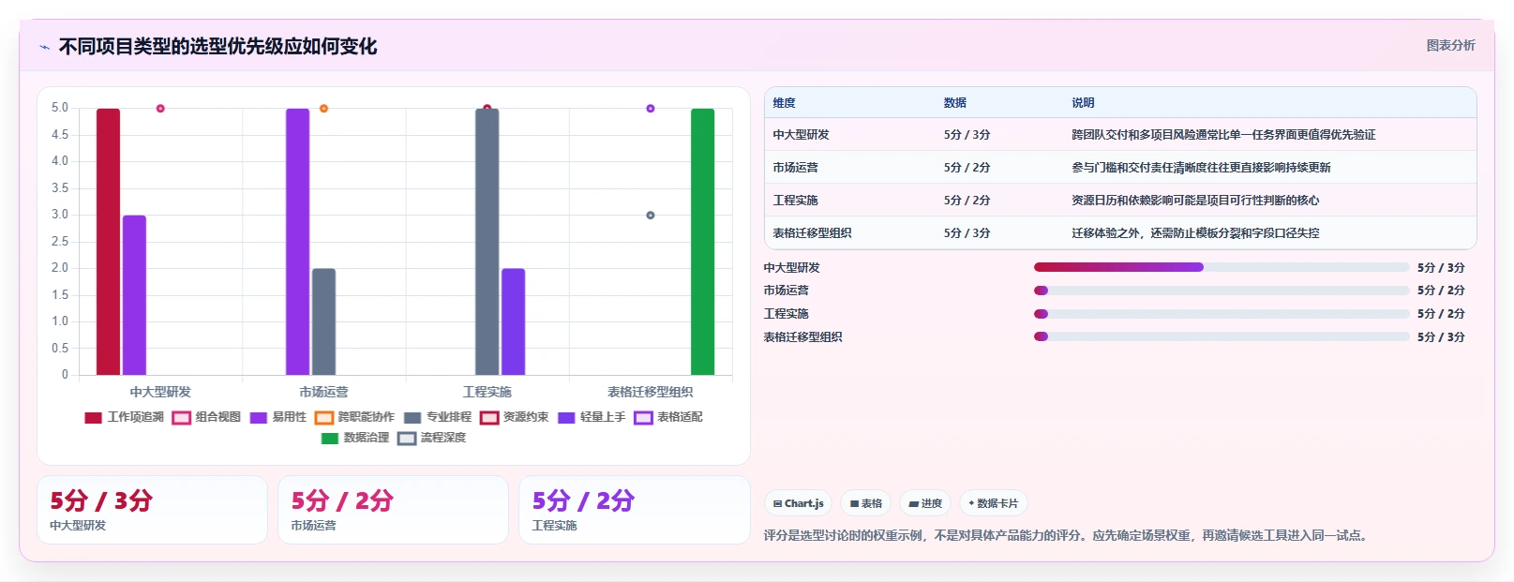The height and width of the screenshot is (582, 1514).
Task: Toggle the 组合视图 legend item
Action: (206, 417)
